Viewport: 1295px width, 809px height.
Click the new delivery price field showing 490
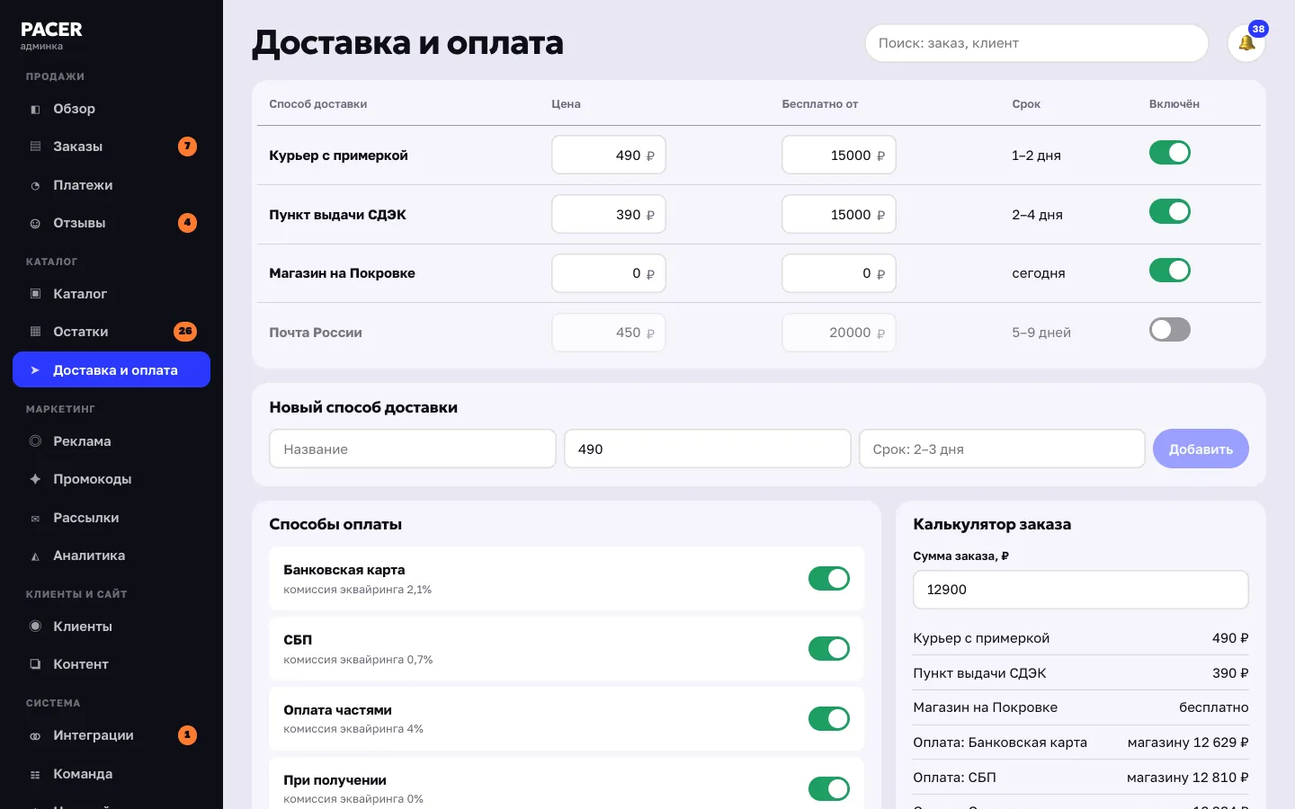click(x=708, y=449)
